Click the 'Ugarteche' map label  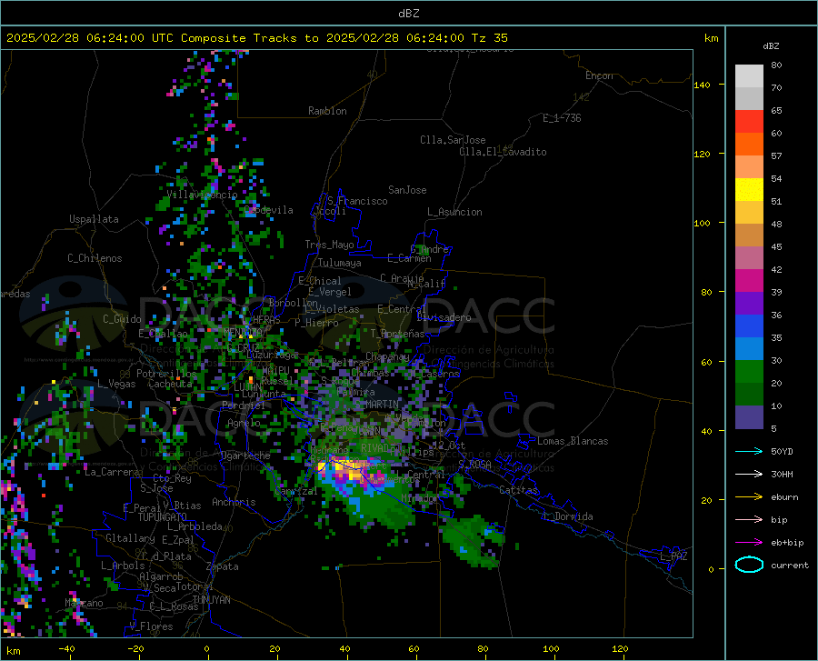tap(245, 456)
